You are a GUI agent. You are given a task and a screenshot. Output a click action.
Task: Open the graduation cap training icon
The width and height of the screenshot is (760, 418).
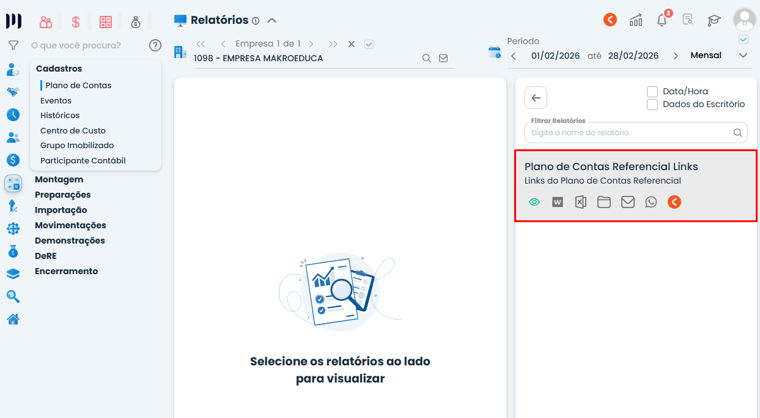(x=714, y=20)
